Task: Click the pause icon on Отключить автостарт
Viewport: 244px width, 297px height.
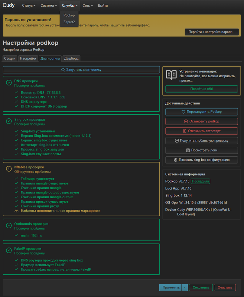Action: point(185,131)
